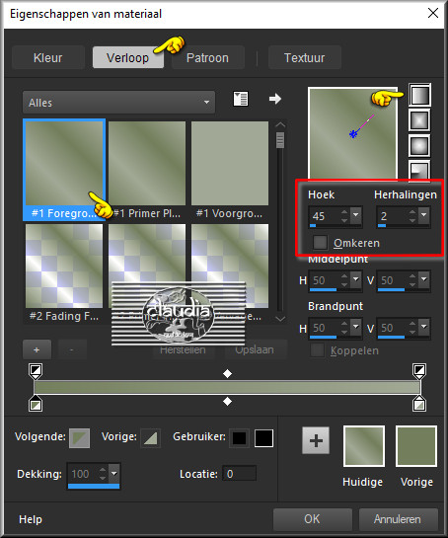Select the #1 Primer gradient thumbnail
Image resolution: width=448 pixels, height=538 pixels.
[x=147, y=163]
